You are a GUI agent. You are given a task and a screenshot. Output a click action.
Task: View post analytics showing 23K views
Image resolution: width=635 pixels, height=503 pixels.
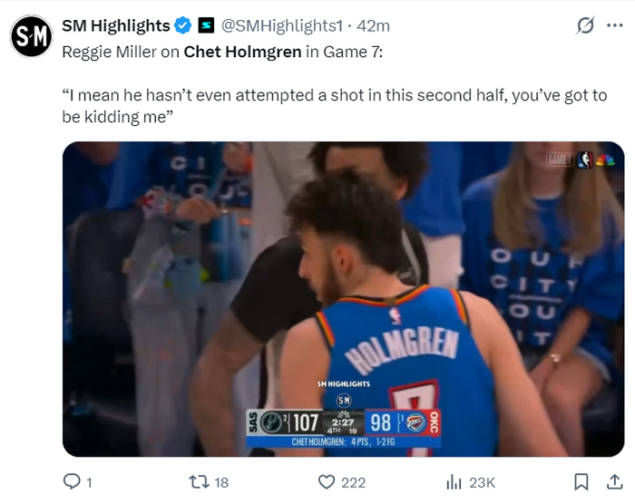tap(471, 482)
